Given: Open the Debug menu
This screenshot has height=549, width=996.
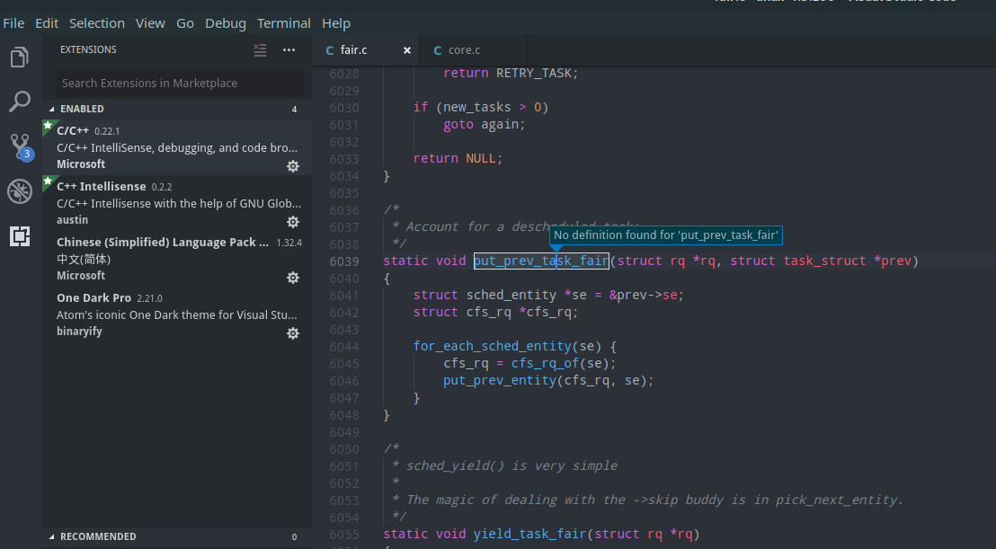Looking at the screenshot, I should (x=226, y=22).
